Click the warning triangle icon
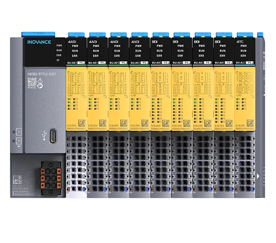 coord(40,80)
